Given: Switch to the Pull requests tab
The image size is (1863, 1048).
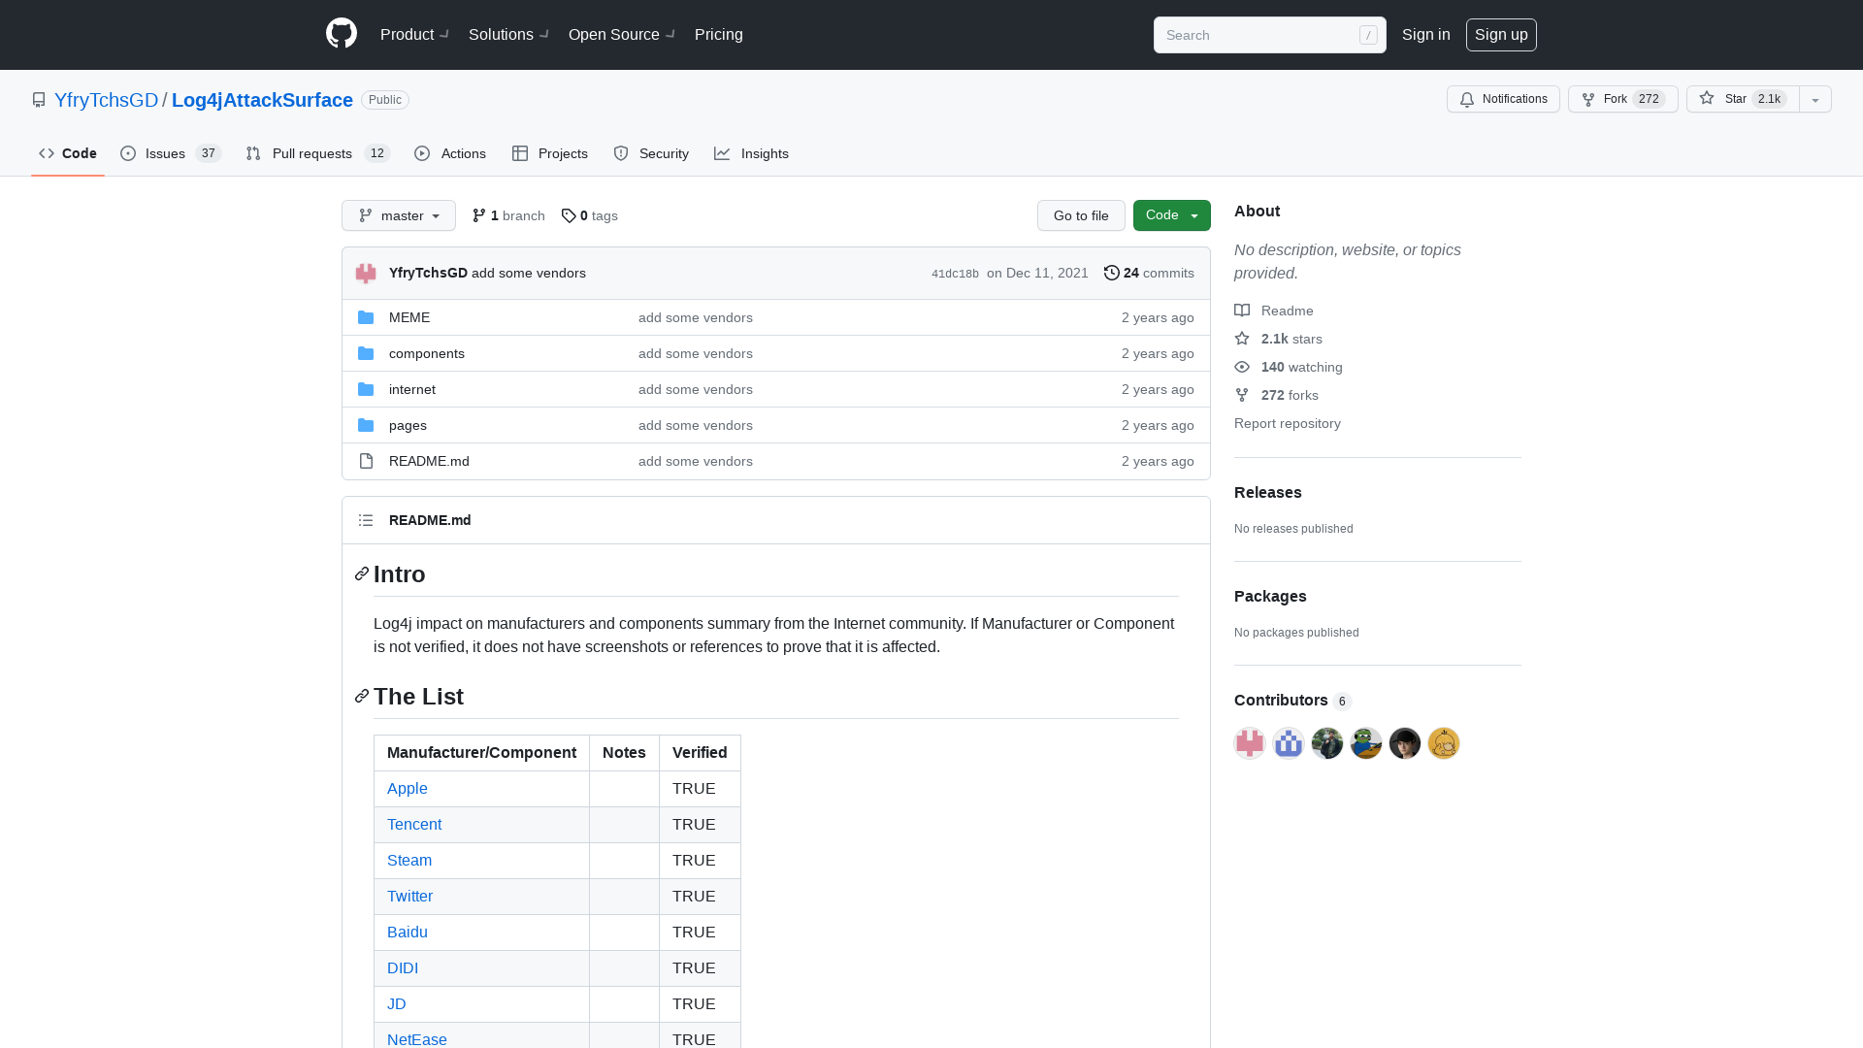Looking at the screenshot, I should pyautogui.click(x=318, y=153).
